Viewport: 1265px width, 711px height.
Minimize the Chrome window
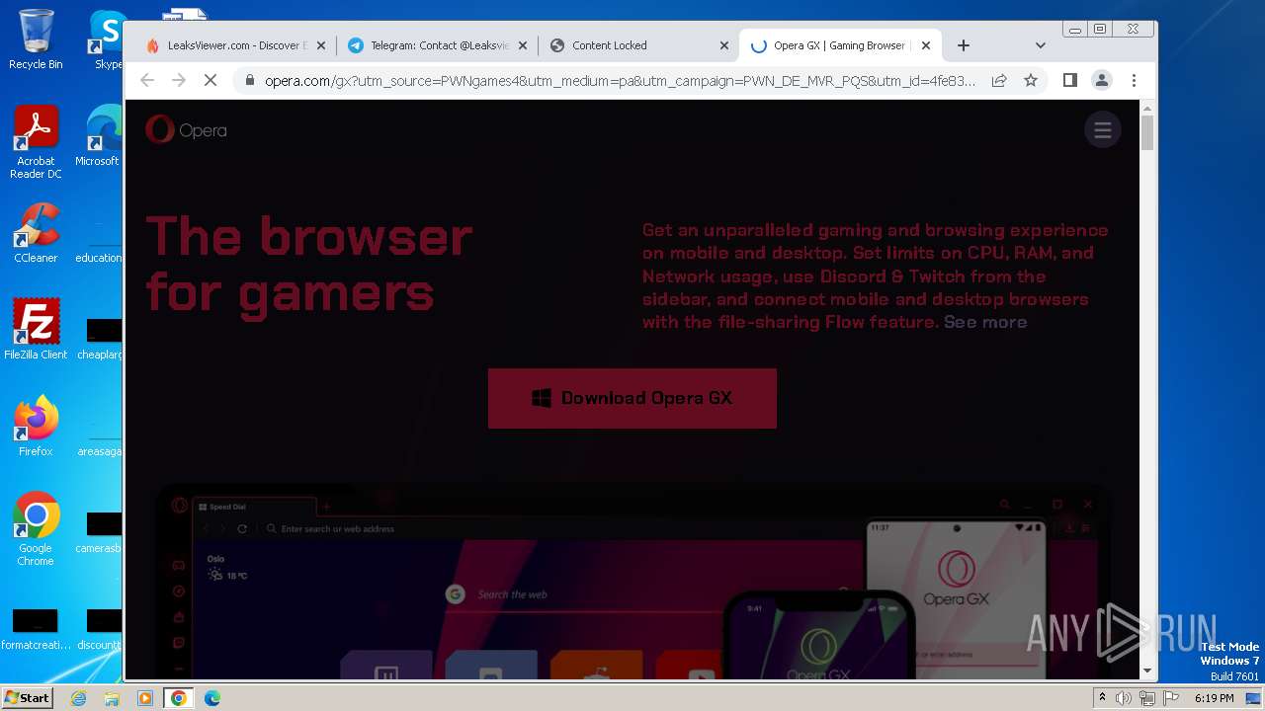(x=1075, y=30)
